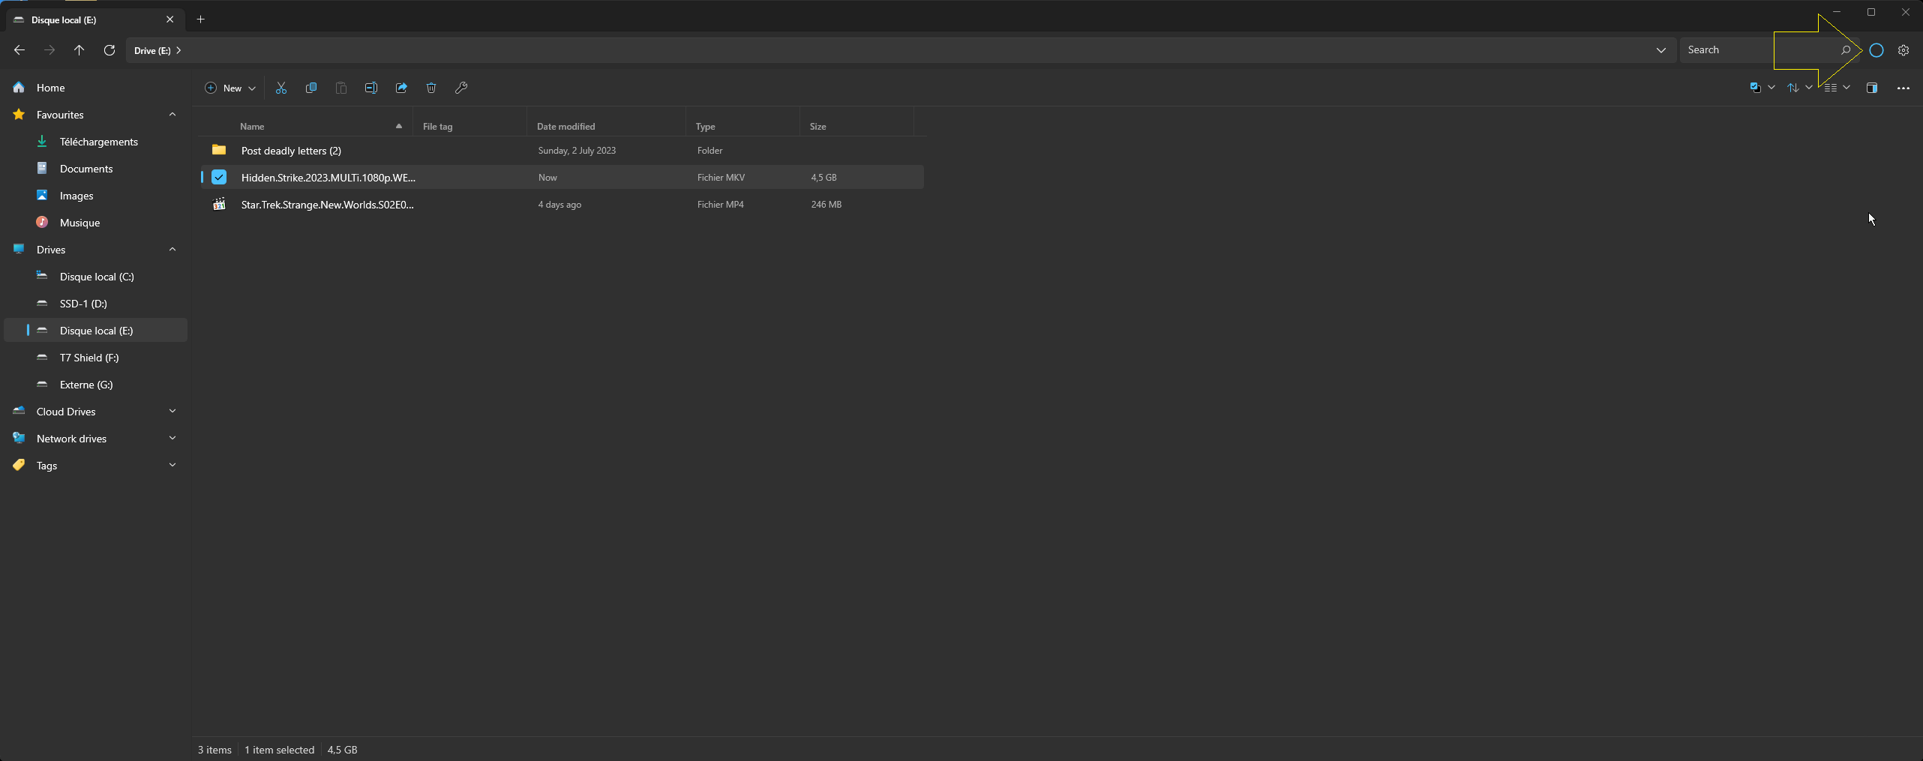The image size is (1923, 761).
Task: Select the Rename icon
Action: point(370,88)
